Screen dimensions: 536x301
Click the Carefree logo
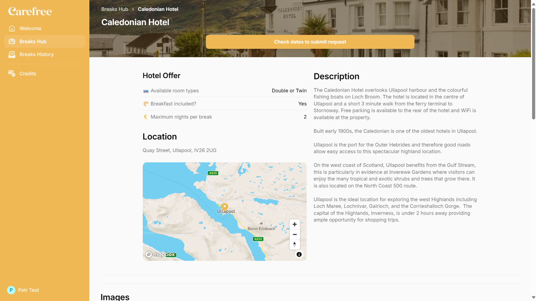point(30,11)
